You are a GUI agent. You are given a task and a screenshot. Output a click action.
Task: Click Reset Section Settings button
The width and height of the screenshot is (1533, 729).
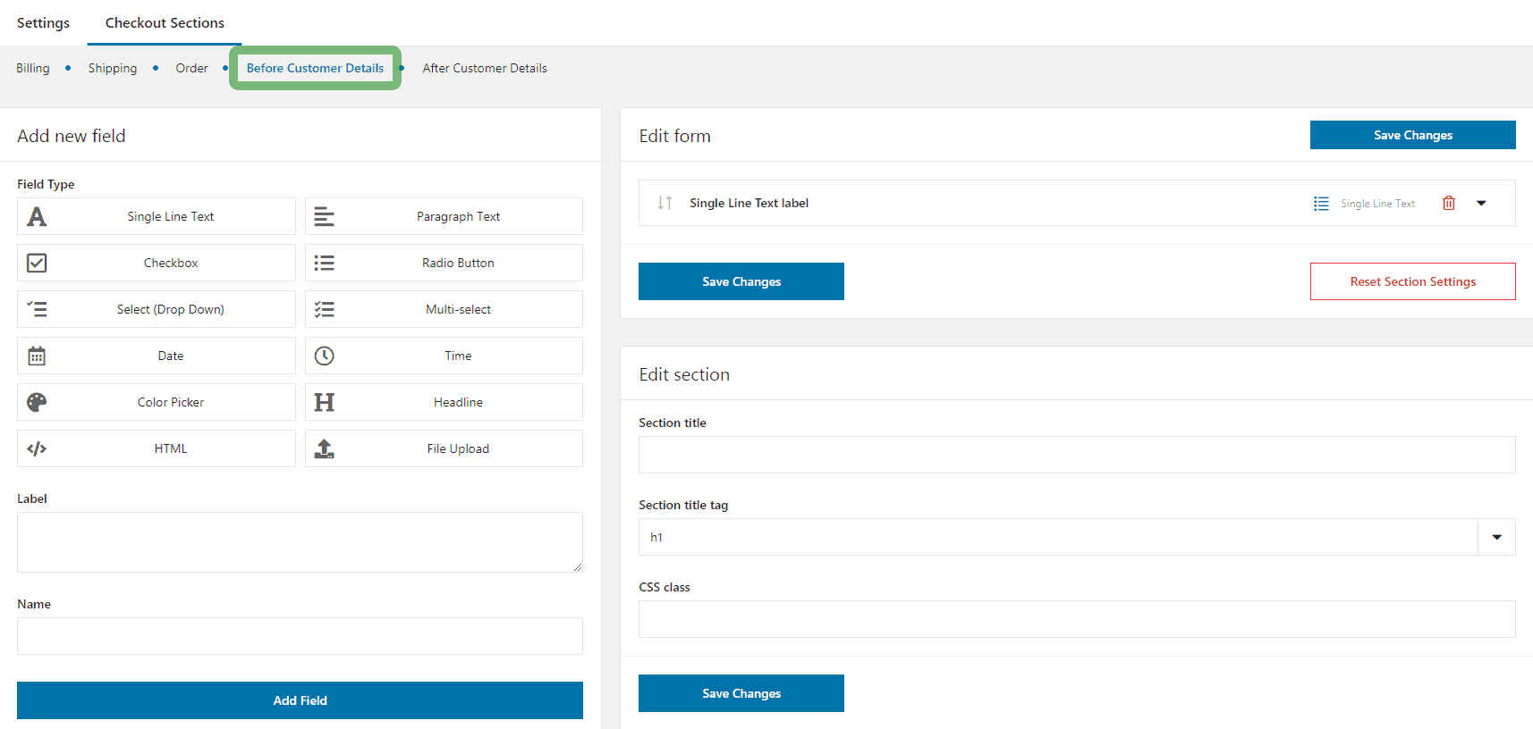(x=1412, y=281)
